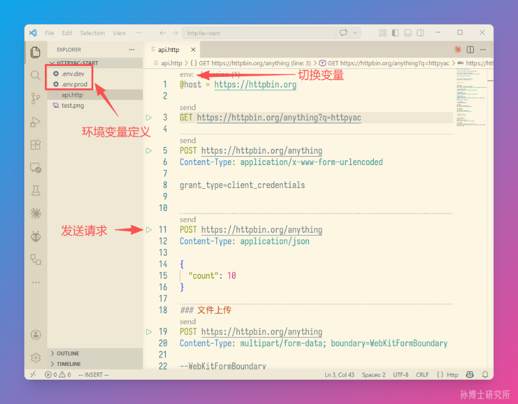Open the chat dropdown chevron
The height and width of the screenshot is (404, 518).
tap(355, 33)
